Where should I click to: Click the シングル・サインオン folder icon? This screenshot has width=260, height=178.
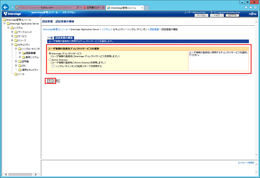[20, 49]
